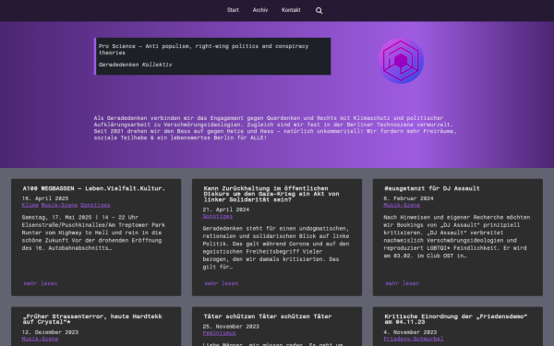Click the Geradedenken hexagon logo

click(x=401, y=61)
